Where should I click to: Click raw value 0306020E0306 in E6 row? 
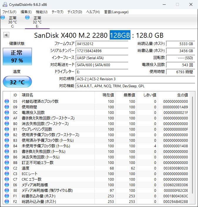coord(176,185)
